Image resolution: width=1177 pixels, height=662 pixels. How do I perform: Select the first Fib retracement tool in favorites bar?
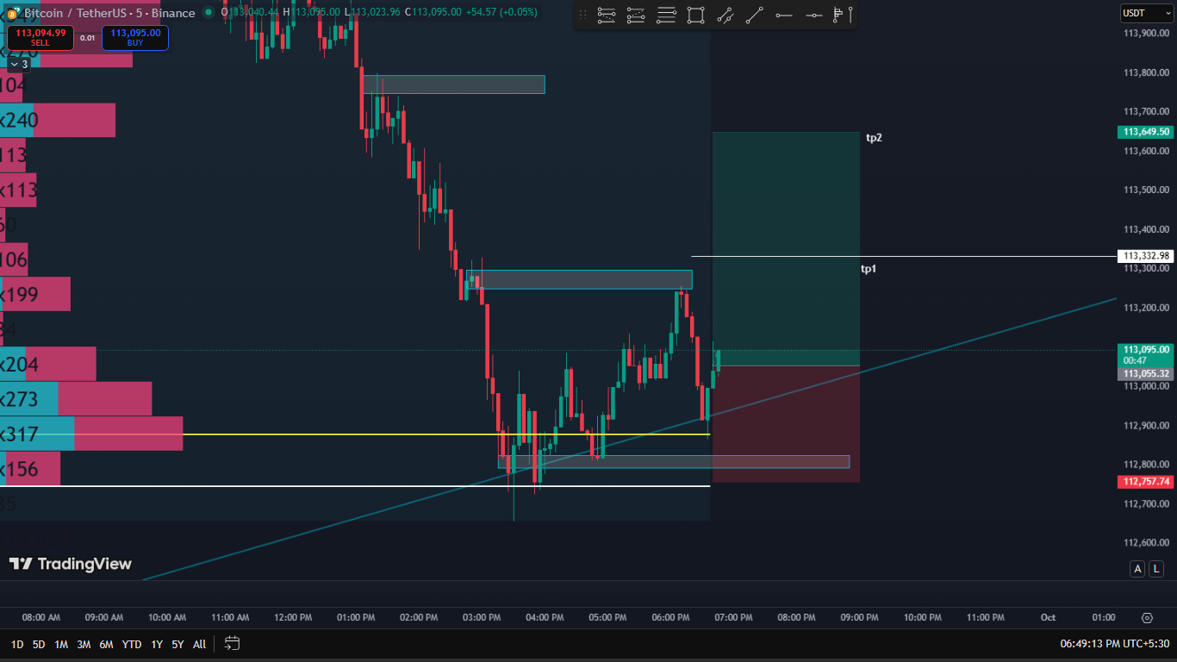click(x=607, y=15)
